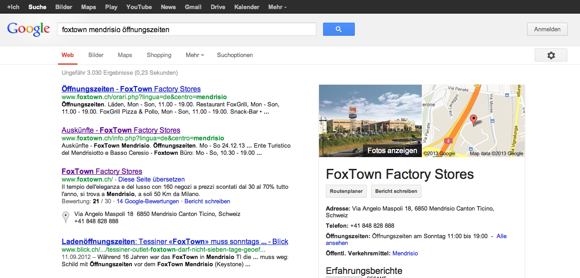The height and width of the screenshot is (278, 580).
Task: Switch to the Shopping results tab
Action: tap(159, 55)
